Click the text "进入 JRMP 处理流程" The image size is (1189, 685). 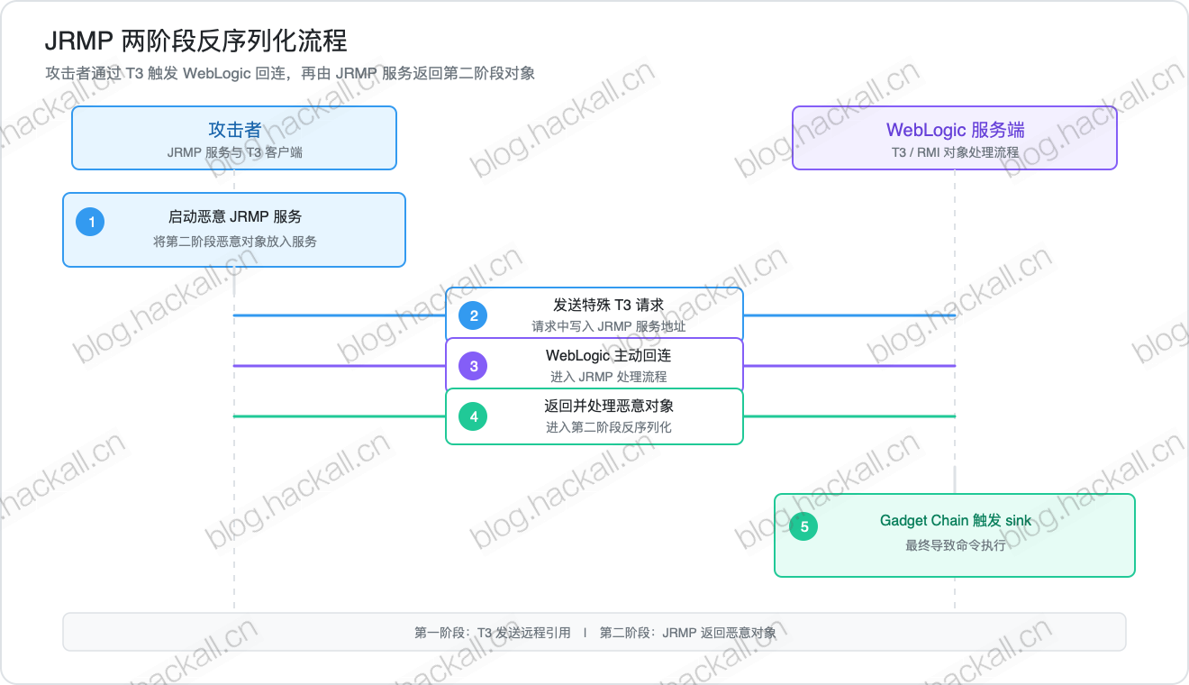[608, 377]
